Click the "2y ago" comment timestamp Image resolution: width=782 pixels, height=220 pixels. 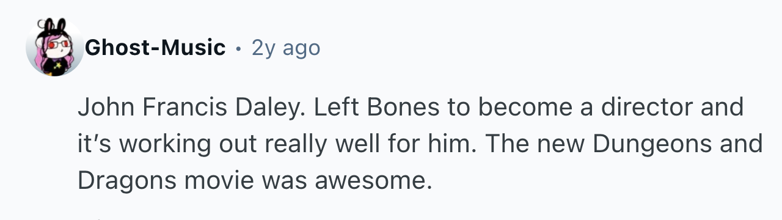(x=286, y=48)
